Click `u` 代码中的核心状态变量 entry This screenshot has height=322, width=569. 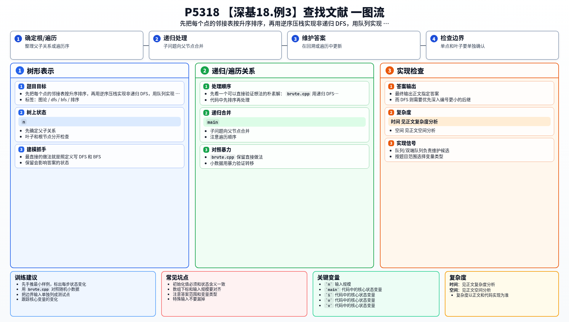click(x=350, y=300)
